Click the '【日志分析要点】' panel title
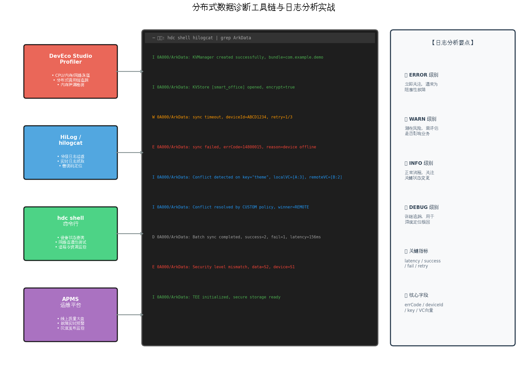The height and width of the screenshot is (375, 527). pyautogui.click(x=453, y=43)
